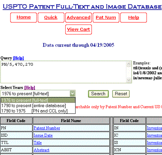Click the 'ttl/(tennis and' example text
The image size is (162, 155).
[x=146, y=68]
